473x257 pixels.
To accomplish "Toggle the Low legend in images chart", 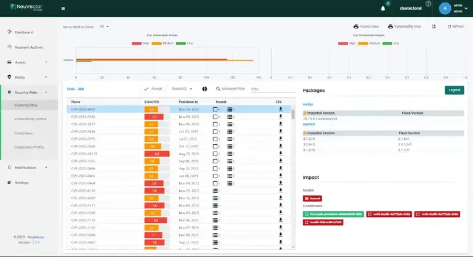I will click(393, 43).
